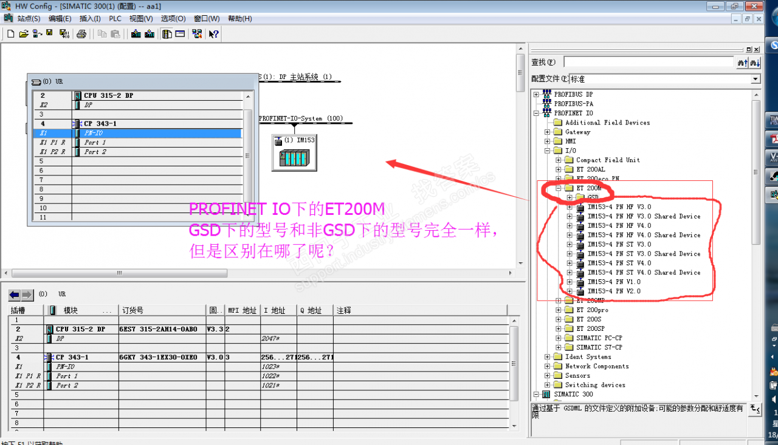Click order number 6ES7 315-2AH14-0AB0 cell
The image size is (778, 445).
(x=162, y=329)
